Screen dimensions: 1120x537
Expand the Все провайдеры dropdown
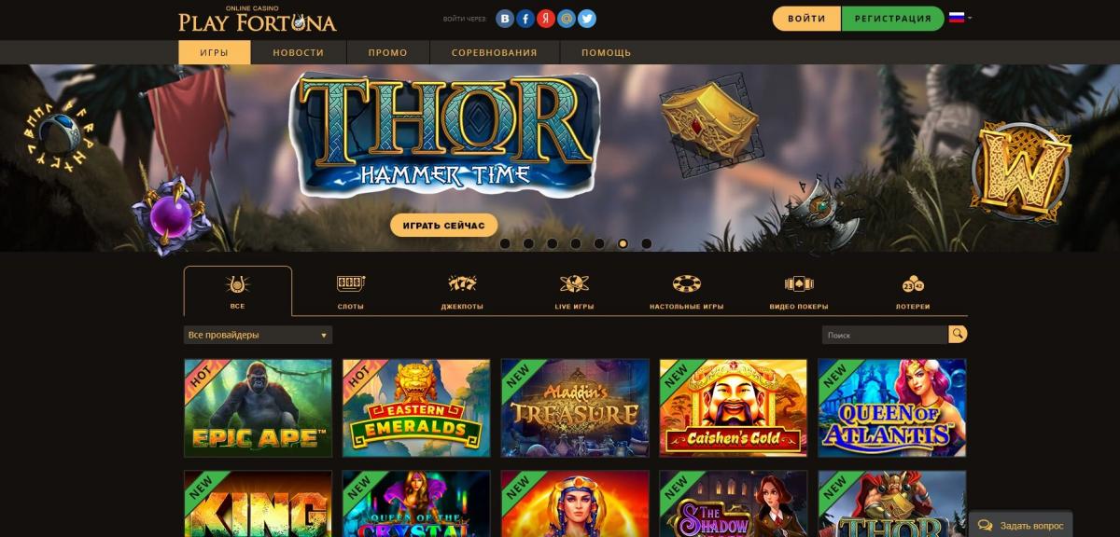coord(258,335)
